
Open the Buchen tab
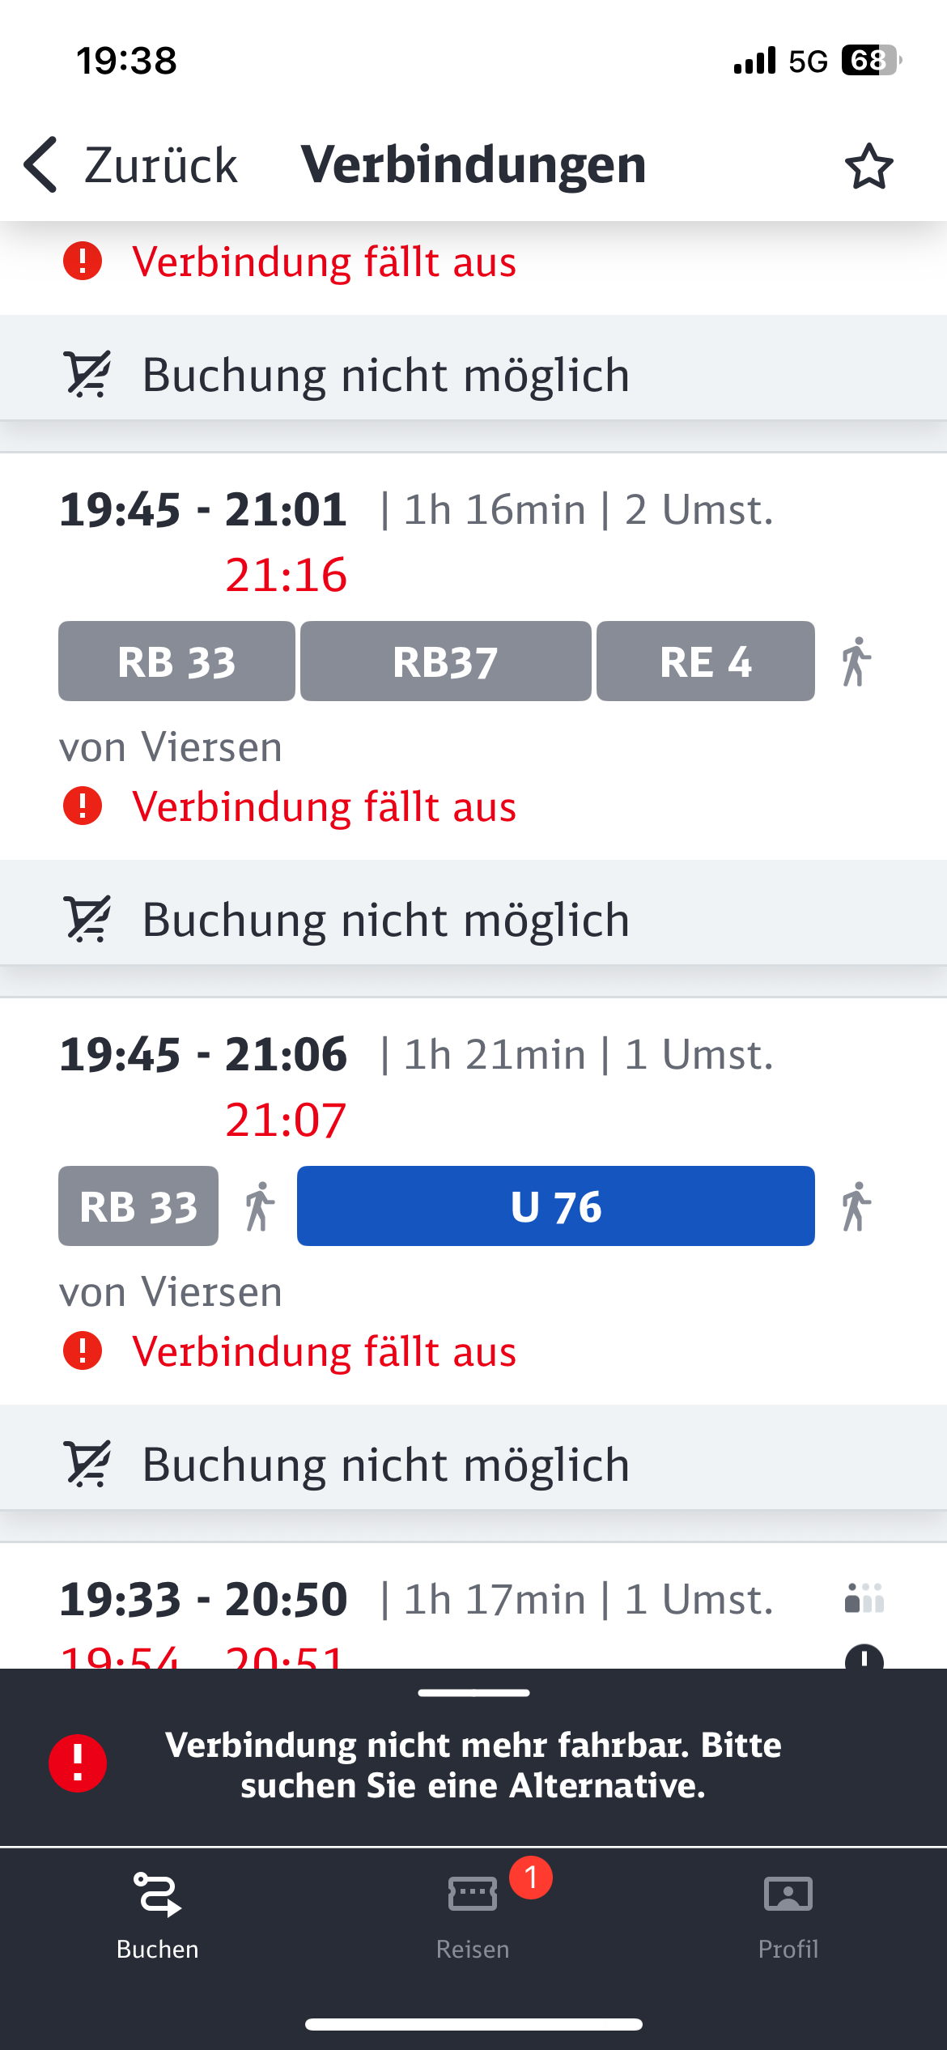[157, 1914]
